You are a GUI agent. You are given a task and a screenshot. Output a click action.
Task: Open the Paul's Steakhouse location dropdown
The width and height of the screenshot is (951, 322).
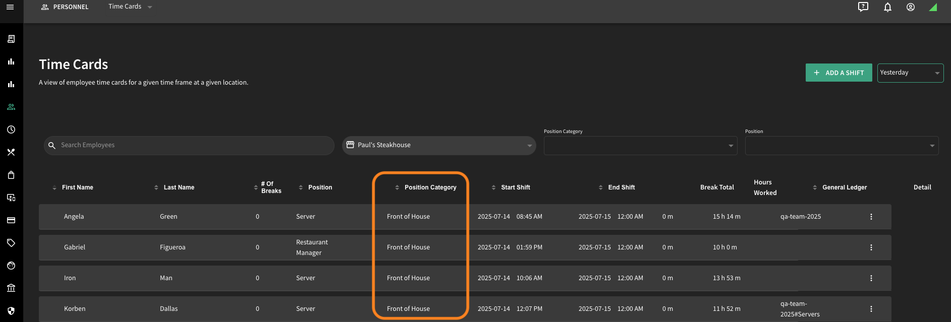439,145
